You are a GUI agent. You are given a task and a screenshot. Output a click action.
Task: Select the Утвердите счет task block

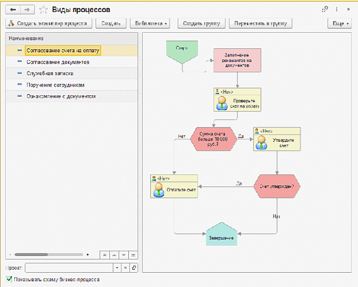(x=277, y=139)
